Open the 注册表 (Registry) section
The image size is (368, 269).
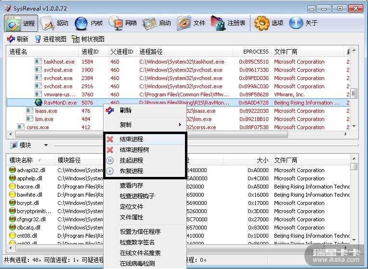(x=228, y=23)
